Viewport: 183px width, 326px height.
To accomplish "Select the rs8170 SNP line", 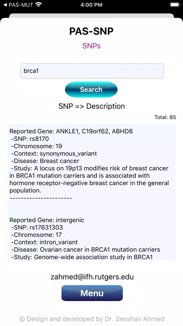I will tap(30, 139).
